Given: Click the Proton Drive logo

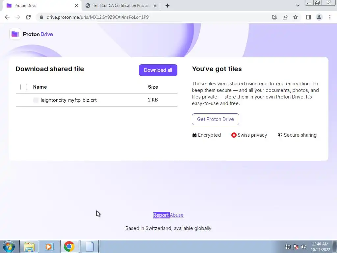Looking at the screenshot, I should 31,34.
